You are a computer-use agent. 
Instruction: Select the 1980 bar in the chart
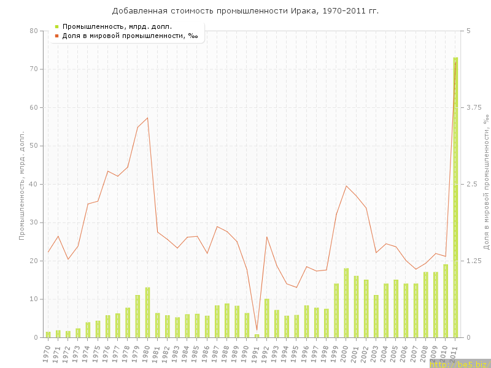pos(147,313)
